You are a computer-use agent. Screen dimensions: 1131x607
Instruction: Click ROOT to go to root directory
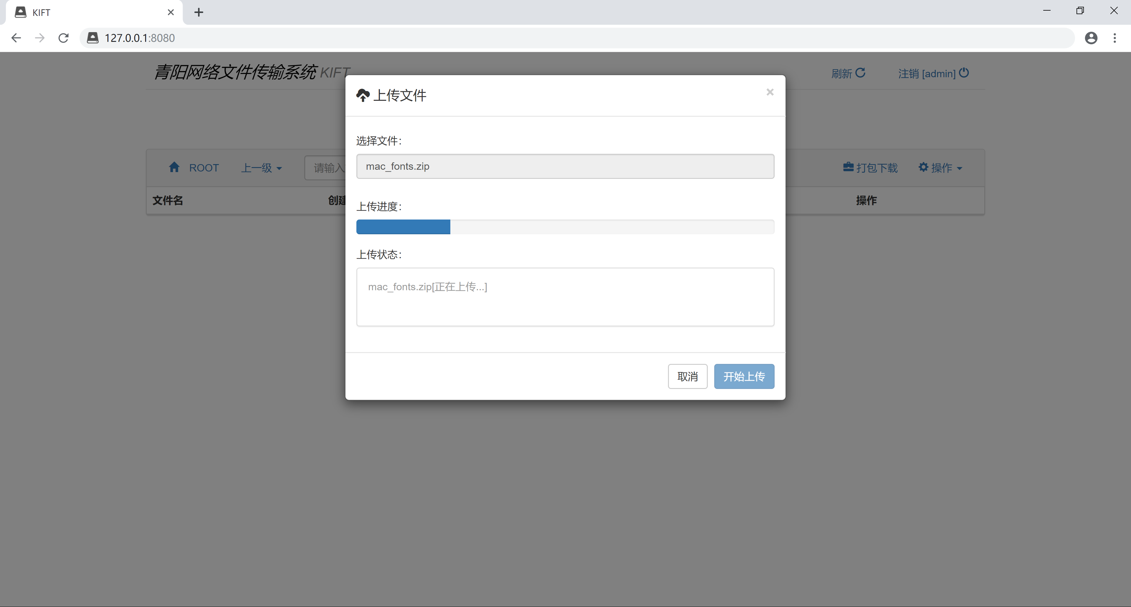click(204, 167)
